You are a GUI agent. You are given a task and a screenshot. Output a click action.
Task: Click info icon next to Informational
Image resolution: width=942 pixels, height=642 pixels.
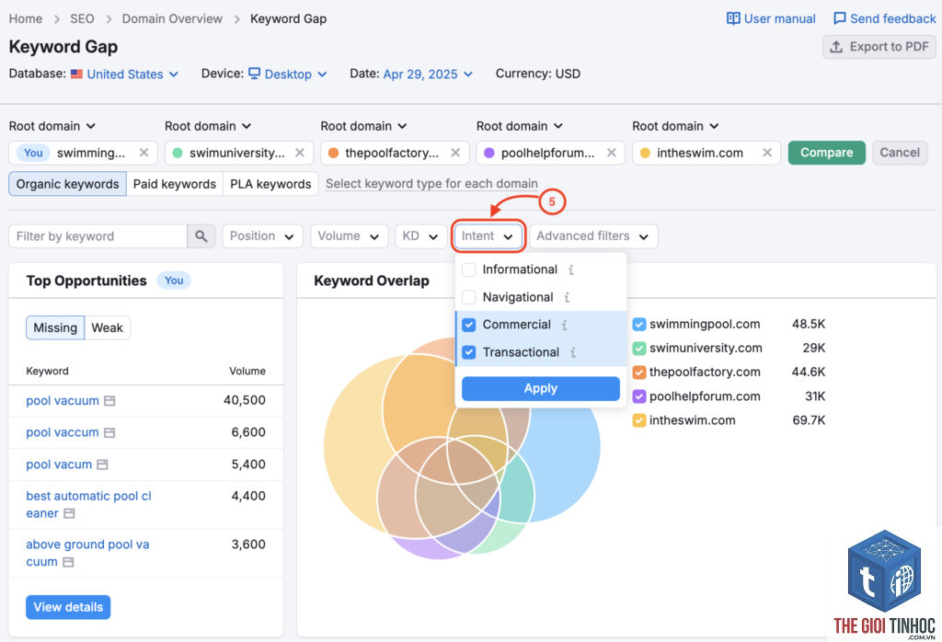pyautogui.click(x=570, y=269)
